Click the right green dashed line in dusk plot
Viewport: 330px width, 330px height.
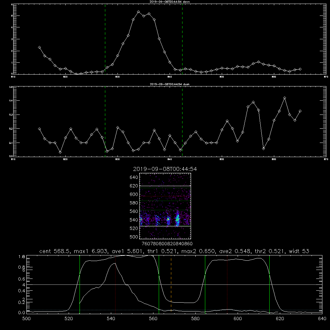coord(182,121)
